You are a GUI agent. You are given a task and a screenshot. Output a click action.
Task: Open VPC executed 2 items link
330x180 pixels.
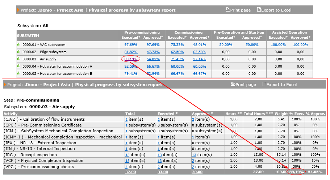pyautogui.click(x=159, y=167)
